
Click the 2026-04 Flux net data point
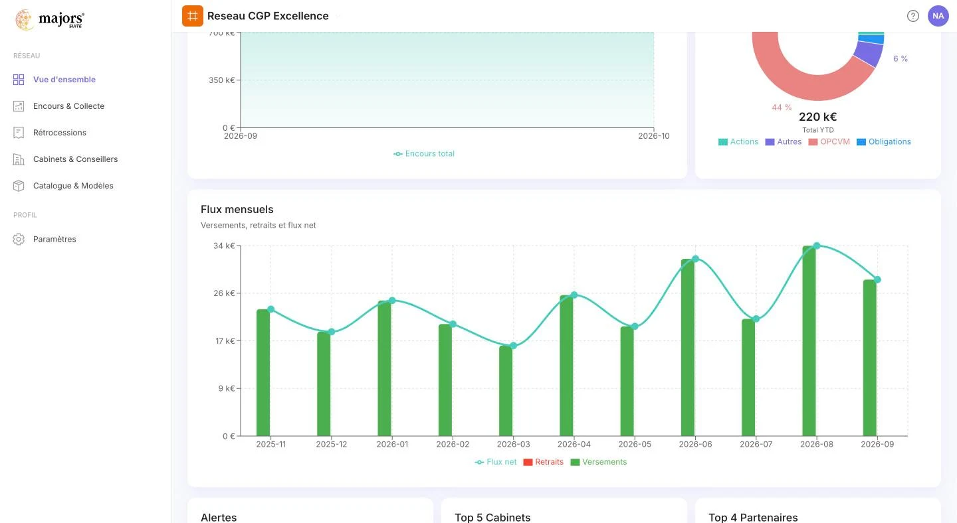pos(574,295)
